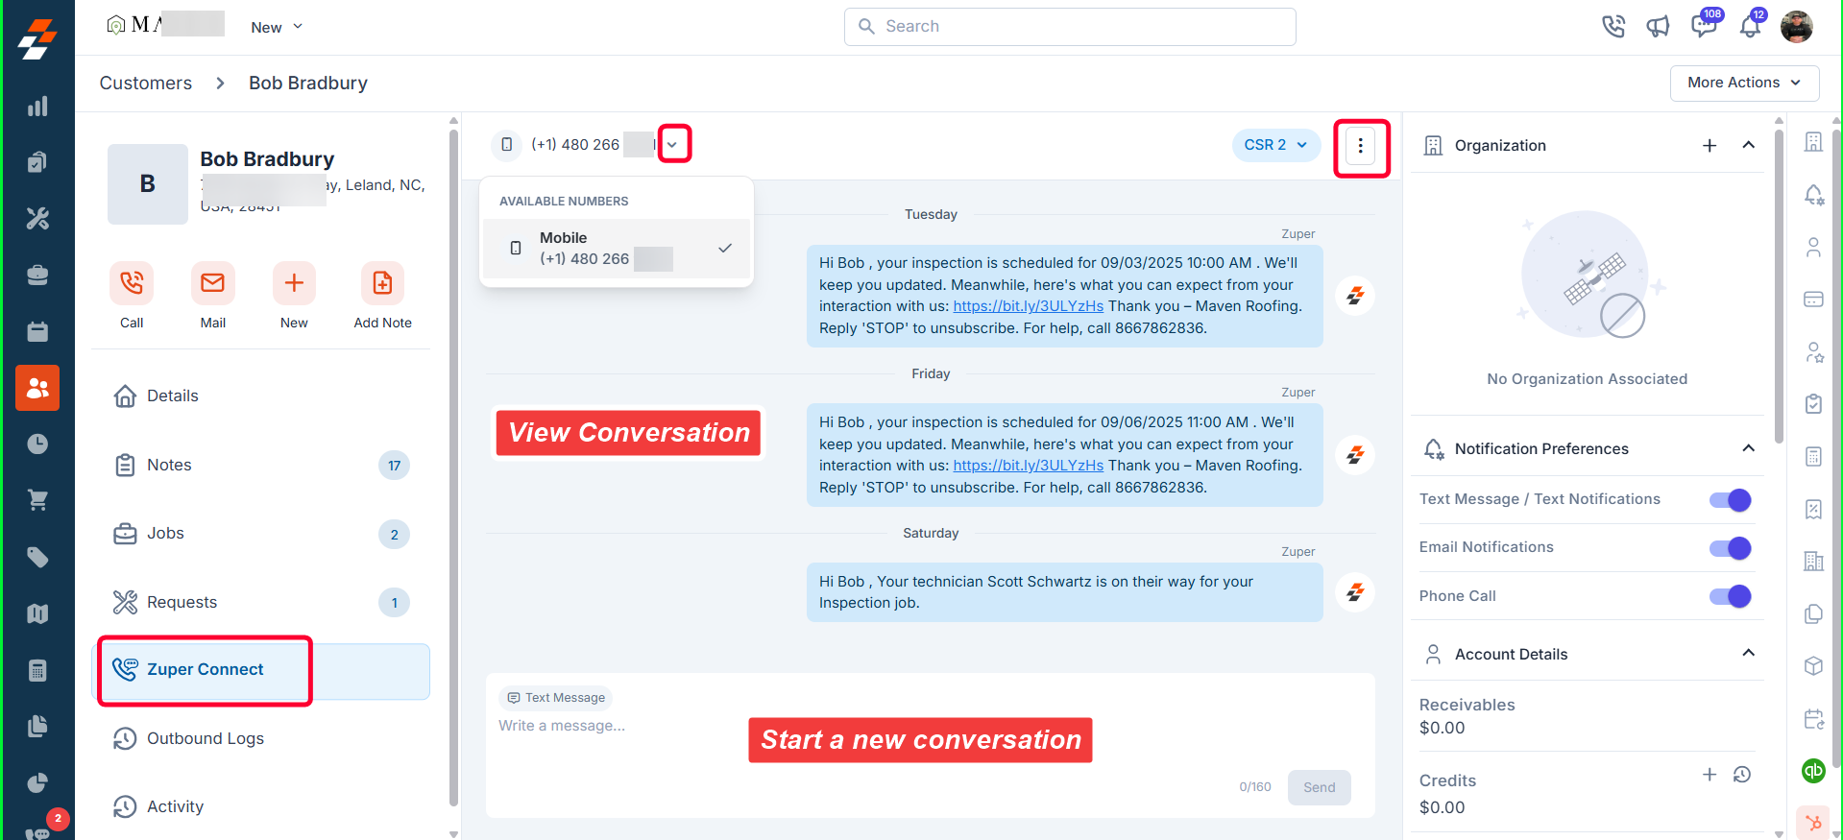
Task: Toggle Text Message notifications switch
Action: click(x=1730, y=500)
